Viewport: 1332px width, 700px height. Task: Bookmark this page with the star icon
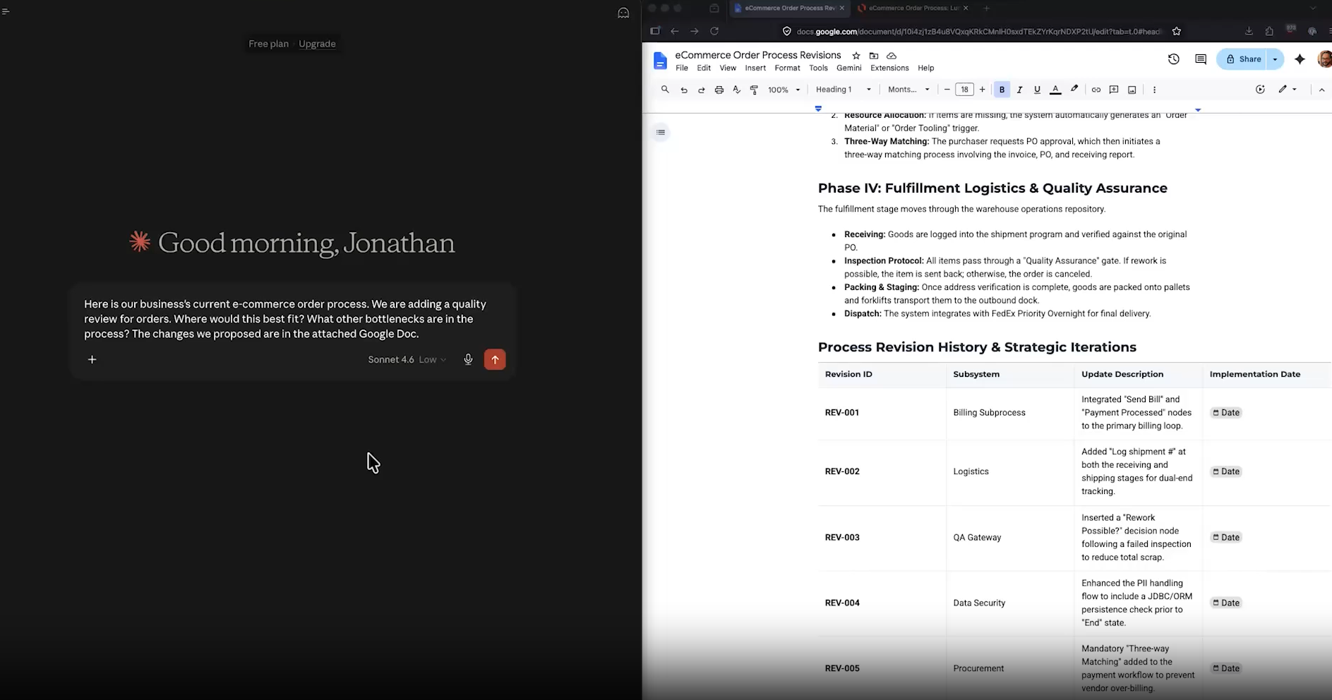click(1176, 31)
